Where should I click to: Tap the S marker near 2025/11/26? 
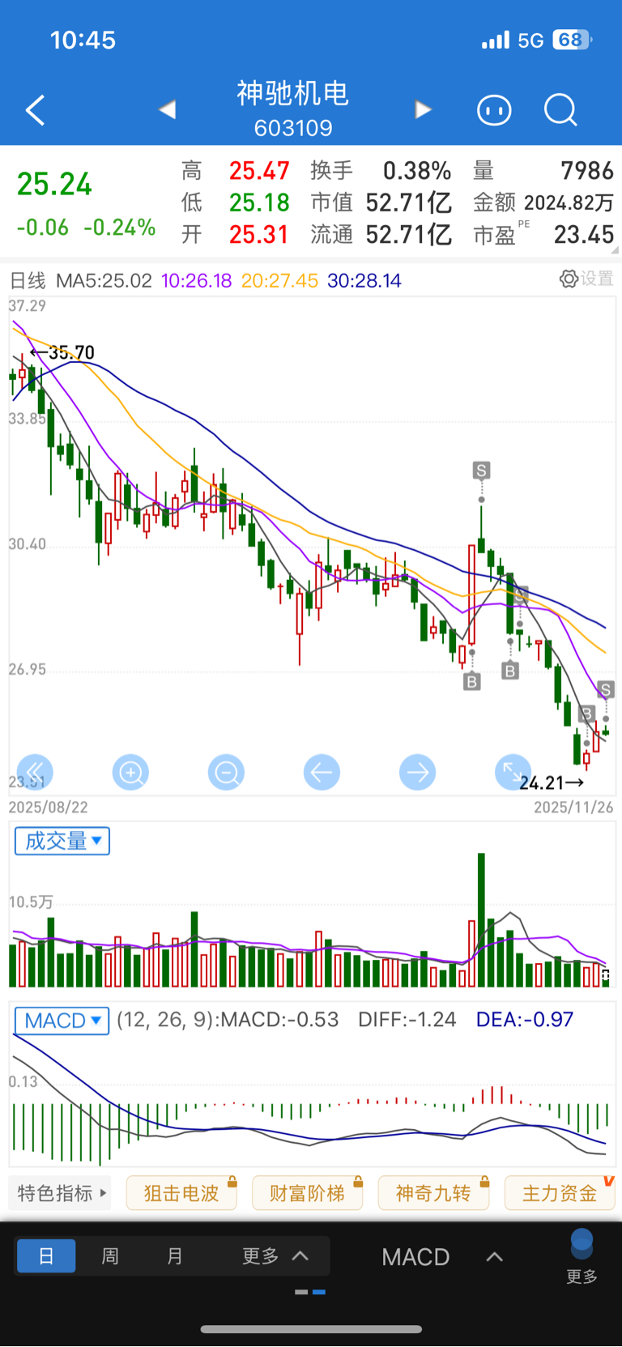(x=606, y=690)
